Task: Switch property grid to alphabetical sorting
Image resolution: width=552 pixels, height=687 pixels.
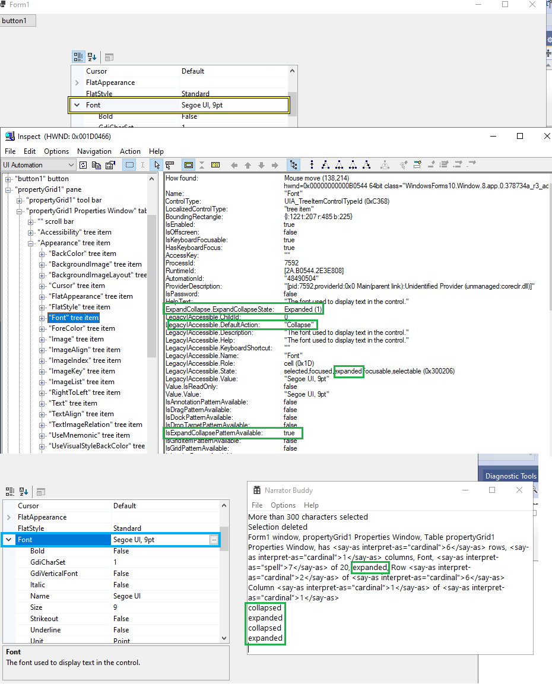Action: tap(91, 57)
